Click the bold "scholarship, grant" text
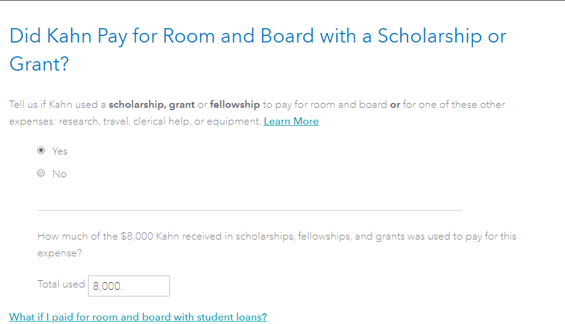 151,104
